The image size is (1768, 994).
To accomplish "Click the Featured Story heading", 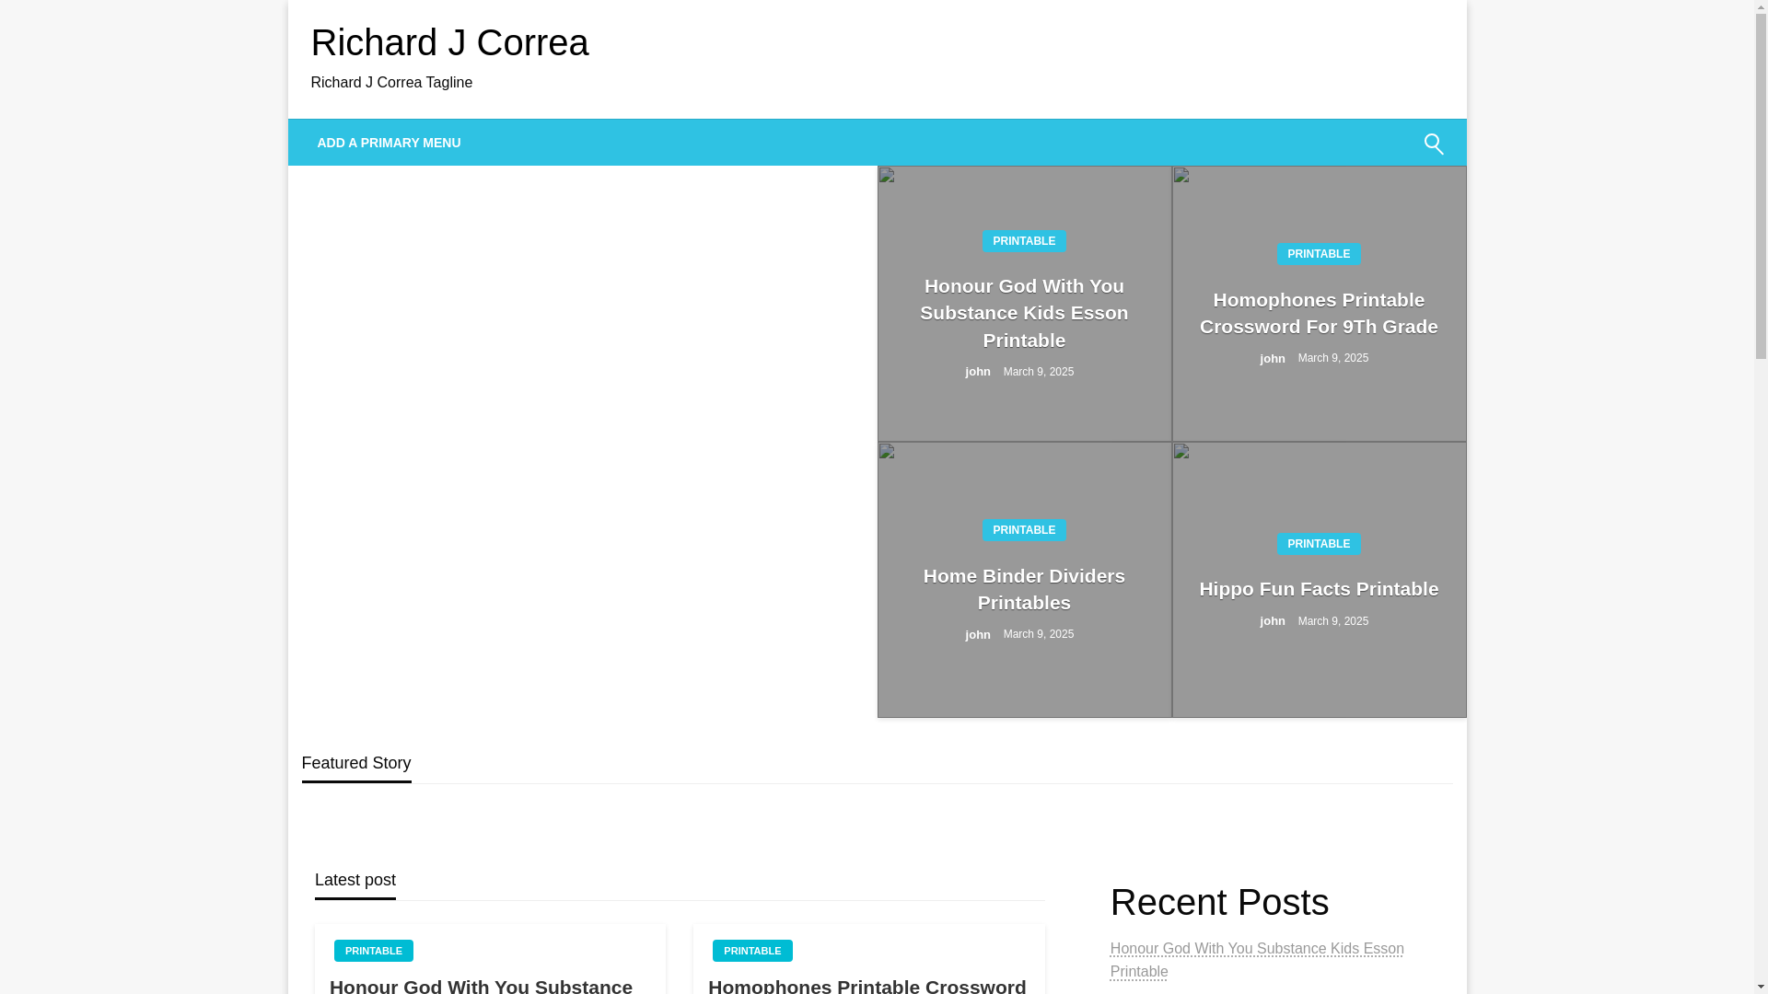I will click(x=356, y=763).
